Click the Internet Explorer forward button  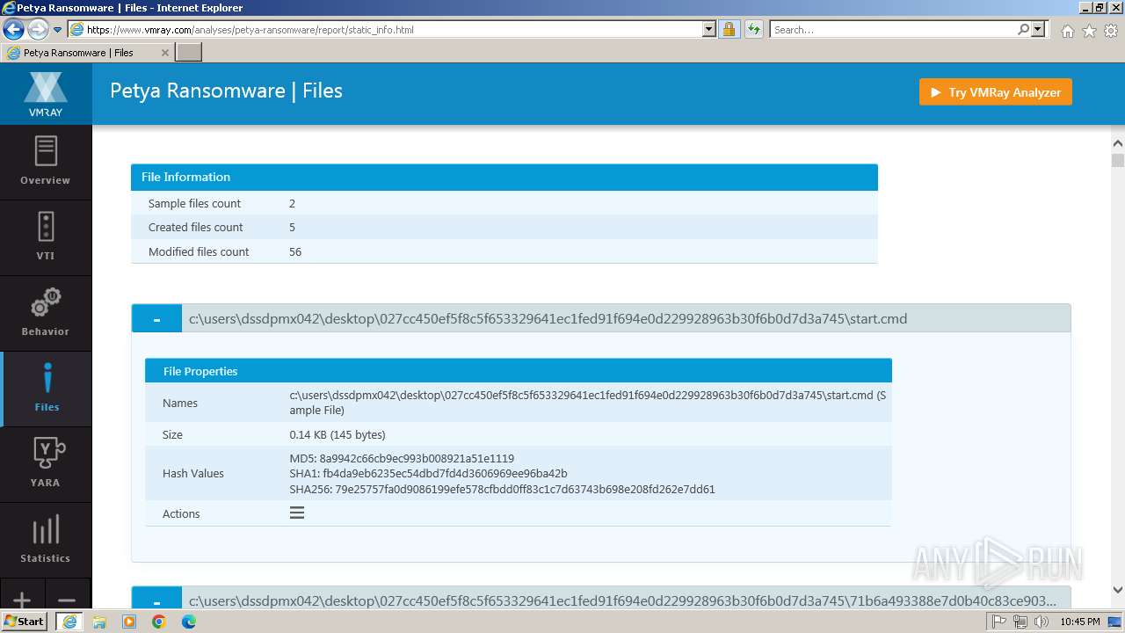[x=37, y=29]
